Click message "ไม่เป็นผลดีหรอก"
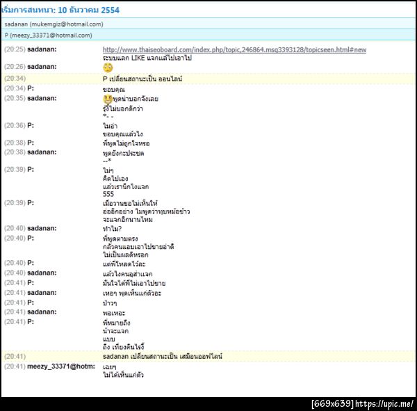 click(x=126, y=255)
